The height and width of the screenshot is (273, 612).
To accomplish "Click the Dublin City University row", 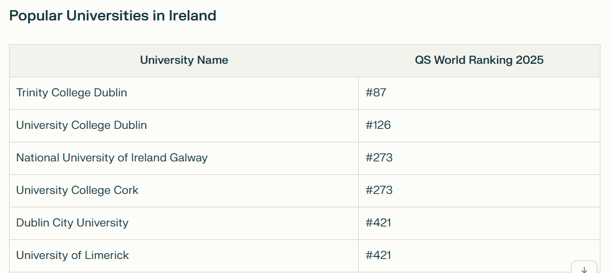I will [x=304, y=223].
